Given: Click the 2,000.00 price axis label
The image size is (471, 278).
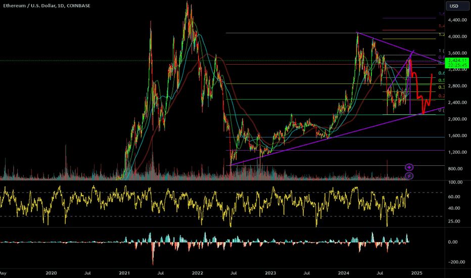Looking at the screenshot, I should pos(457,119).
